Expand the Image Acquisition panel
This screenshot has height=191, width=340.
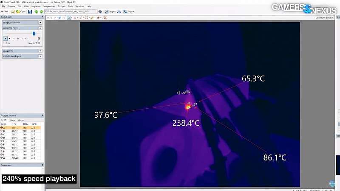[x=40, y=22]
